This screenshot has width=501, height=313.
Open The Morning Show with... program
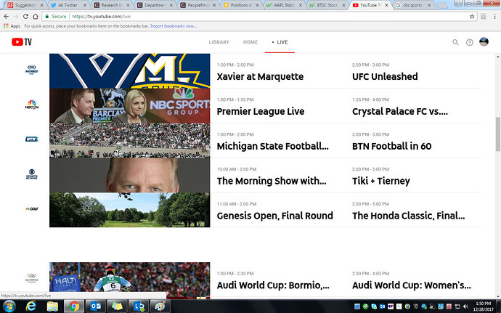pyautogui.click(x=272, y=182)
